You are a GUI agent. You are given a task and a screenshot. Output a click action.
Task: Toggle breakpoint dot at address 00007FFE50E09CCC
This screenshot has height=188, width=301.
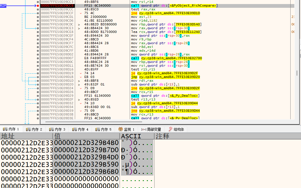38,10
